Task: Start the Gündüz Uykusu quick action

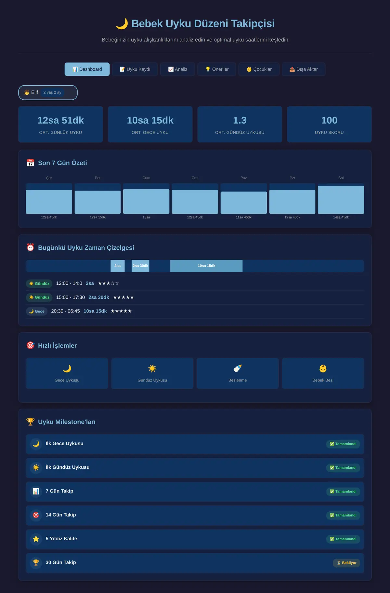Action: pyautogui.click(x=152, y=373)
